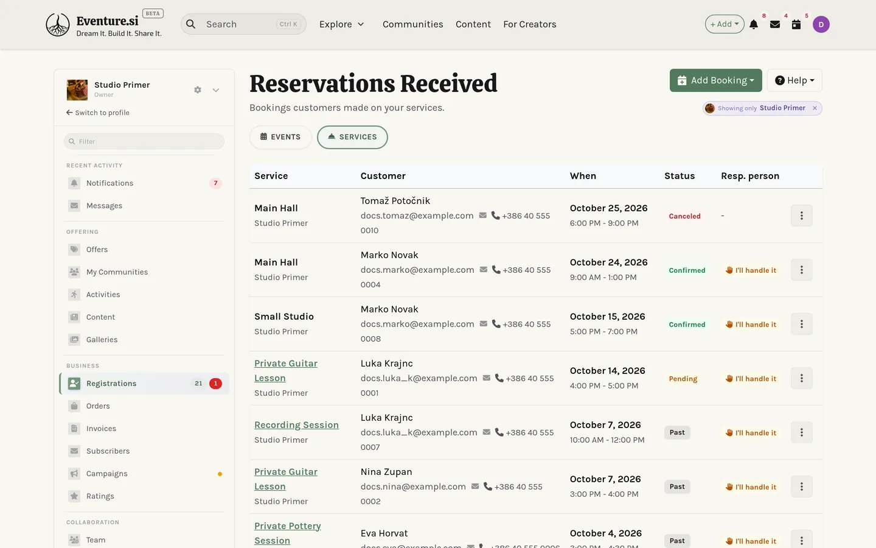Open row actions for Tomaž Potočnik
Image resolution: width=876 pixels, height=548 pixels.
802,216
